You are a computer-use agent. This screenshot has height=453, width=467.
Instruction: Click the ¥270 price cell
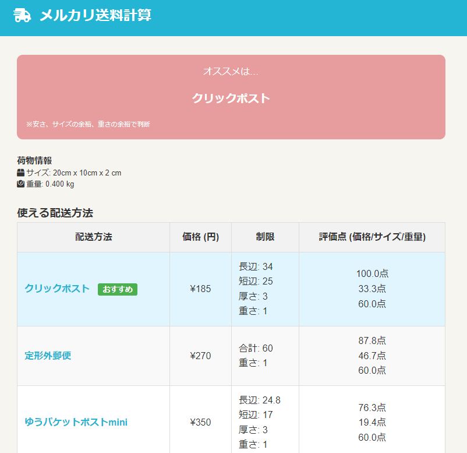(x=200, y=356)
